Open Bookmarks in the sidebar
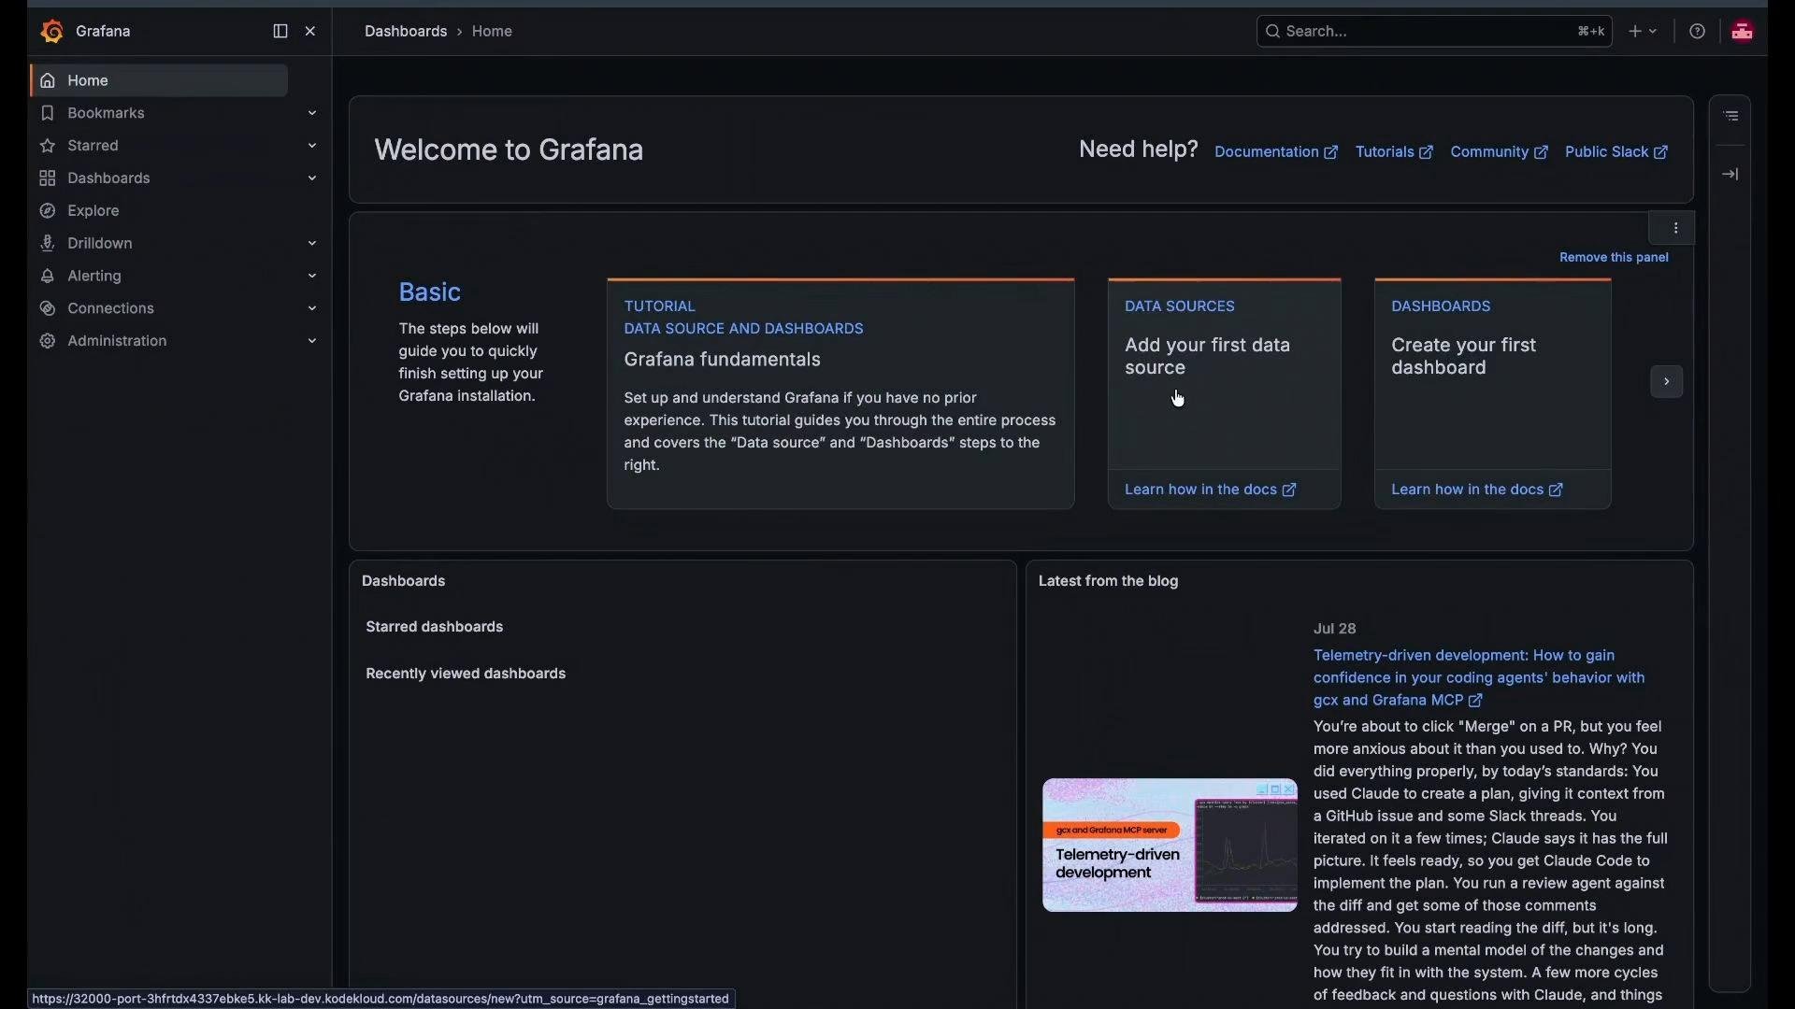 (x=106, y=114)
